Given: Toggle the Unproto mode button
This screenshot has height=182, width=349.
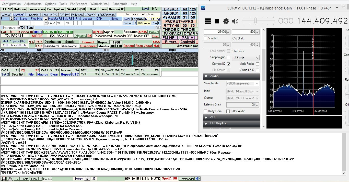Looking at the screenshot, I should (103, 42).
